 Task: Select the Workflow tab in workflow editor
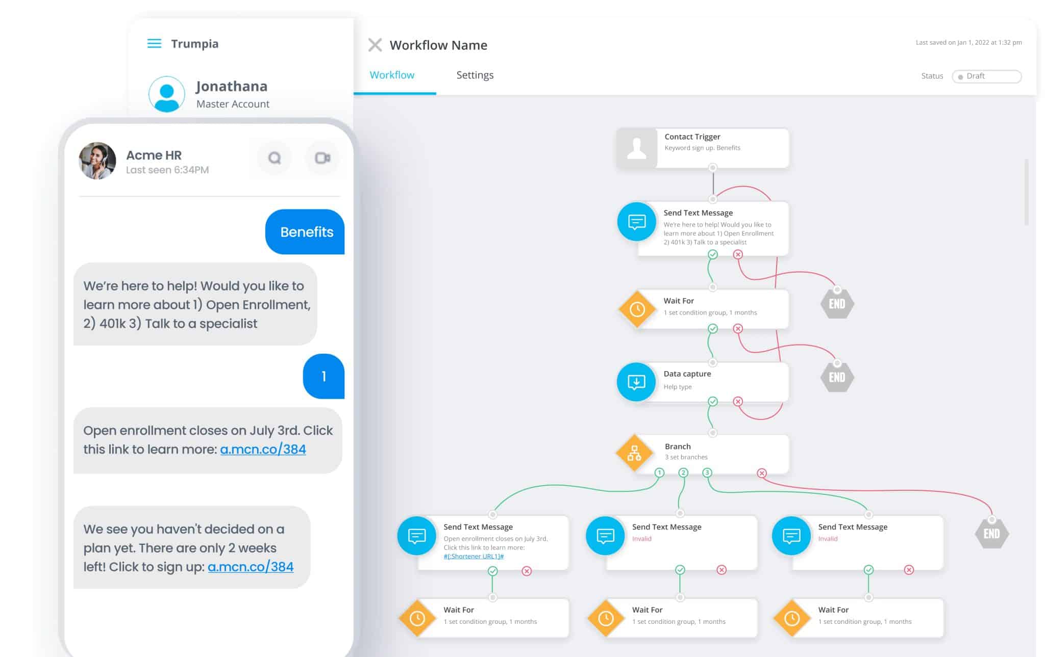(x=392, y=74)
